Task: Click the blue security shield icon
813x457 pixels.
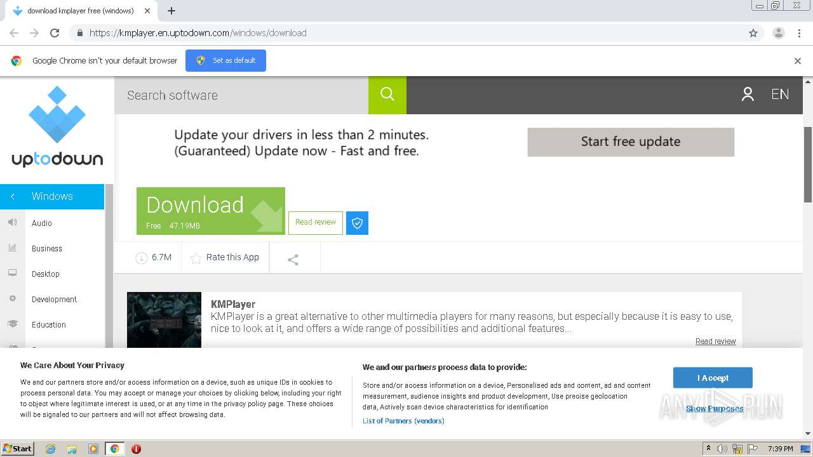Action: pyautogui.click(x=357, y=223)
